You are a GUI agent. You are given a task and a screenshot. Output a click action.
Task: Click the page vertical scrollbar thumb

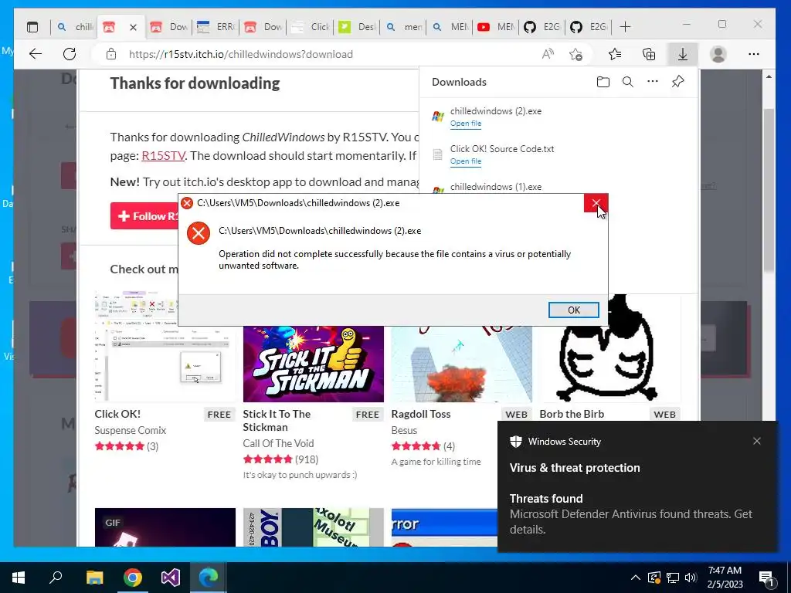pyautogui.click(x=769, y=189)
